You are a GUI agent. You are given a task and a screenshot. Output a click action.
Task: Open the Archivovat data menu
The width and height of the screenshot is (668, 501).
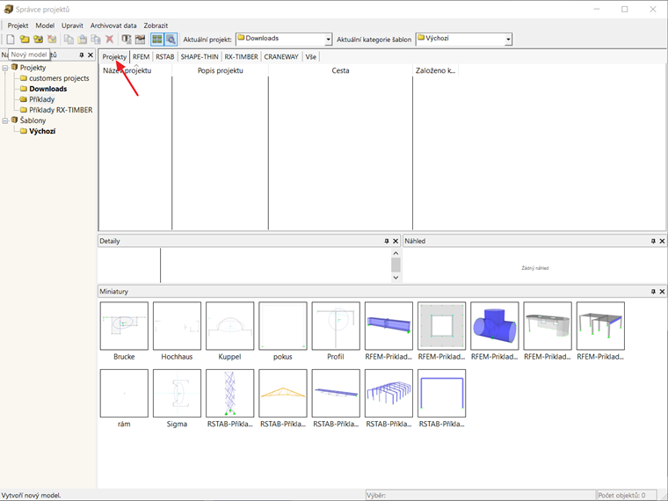tap(113, 25)
